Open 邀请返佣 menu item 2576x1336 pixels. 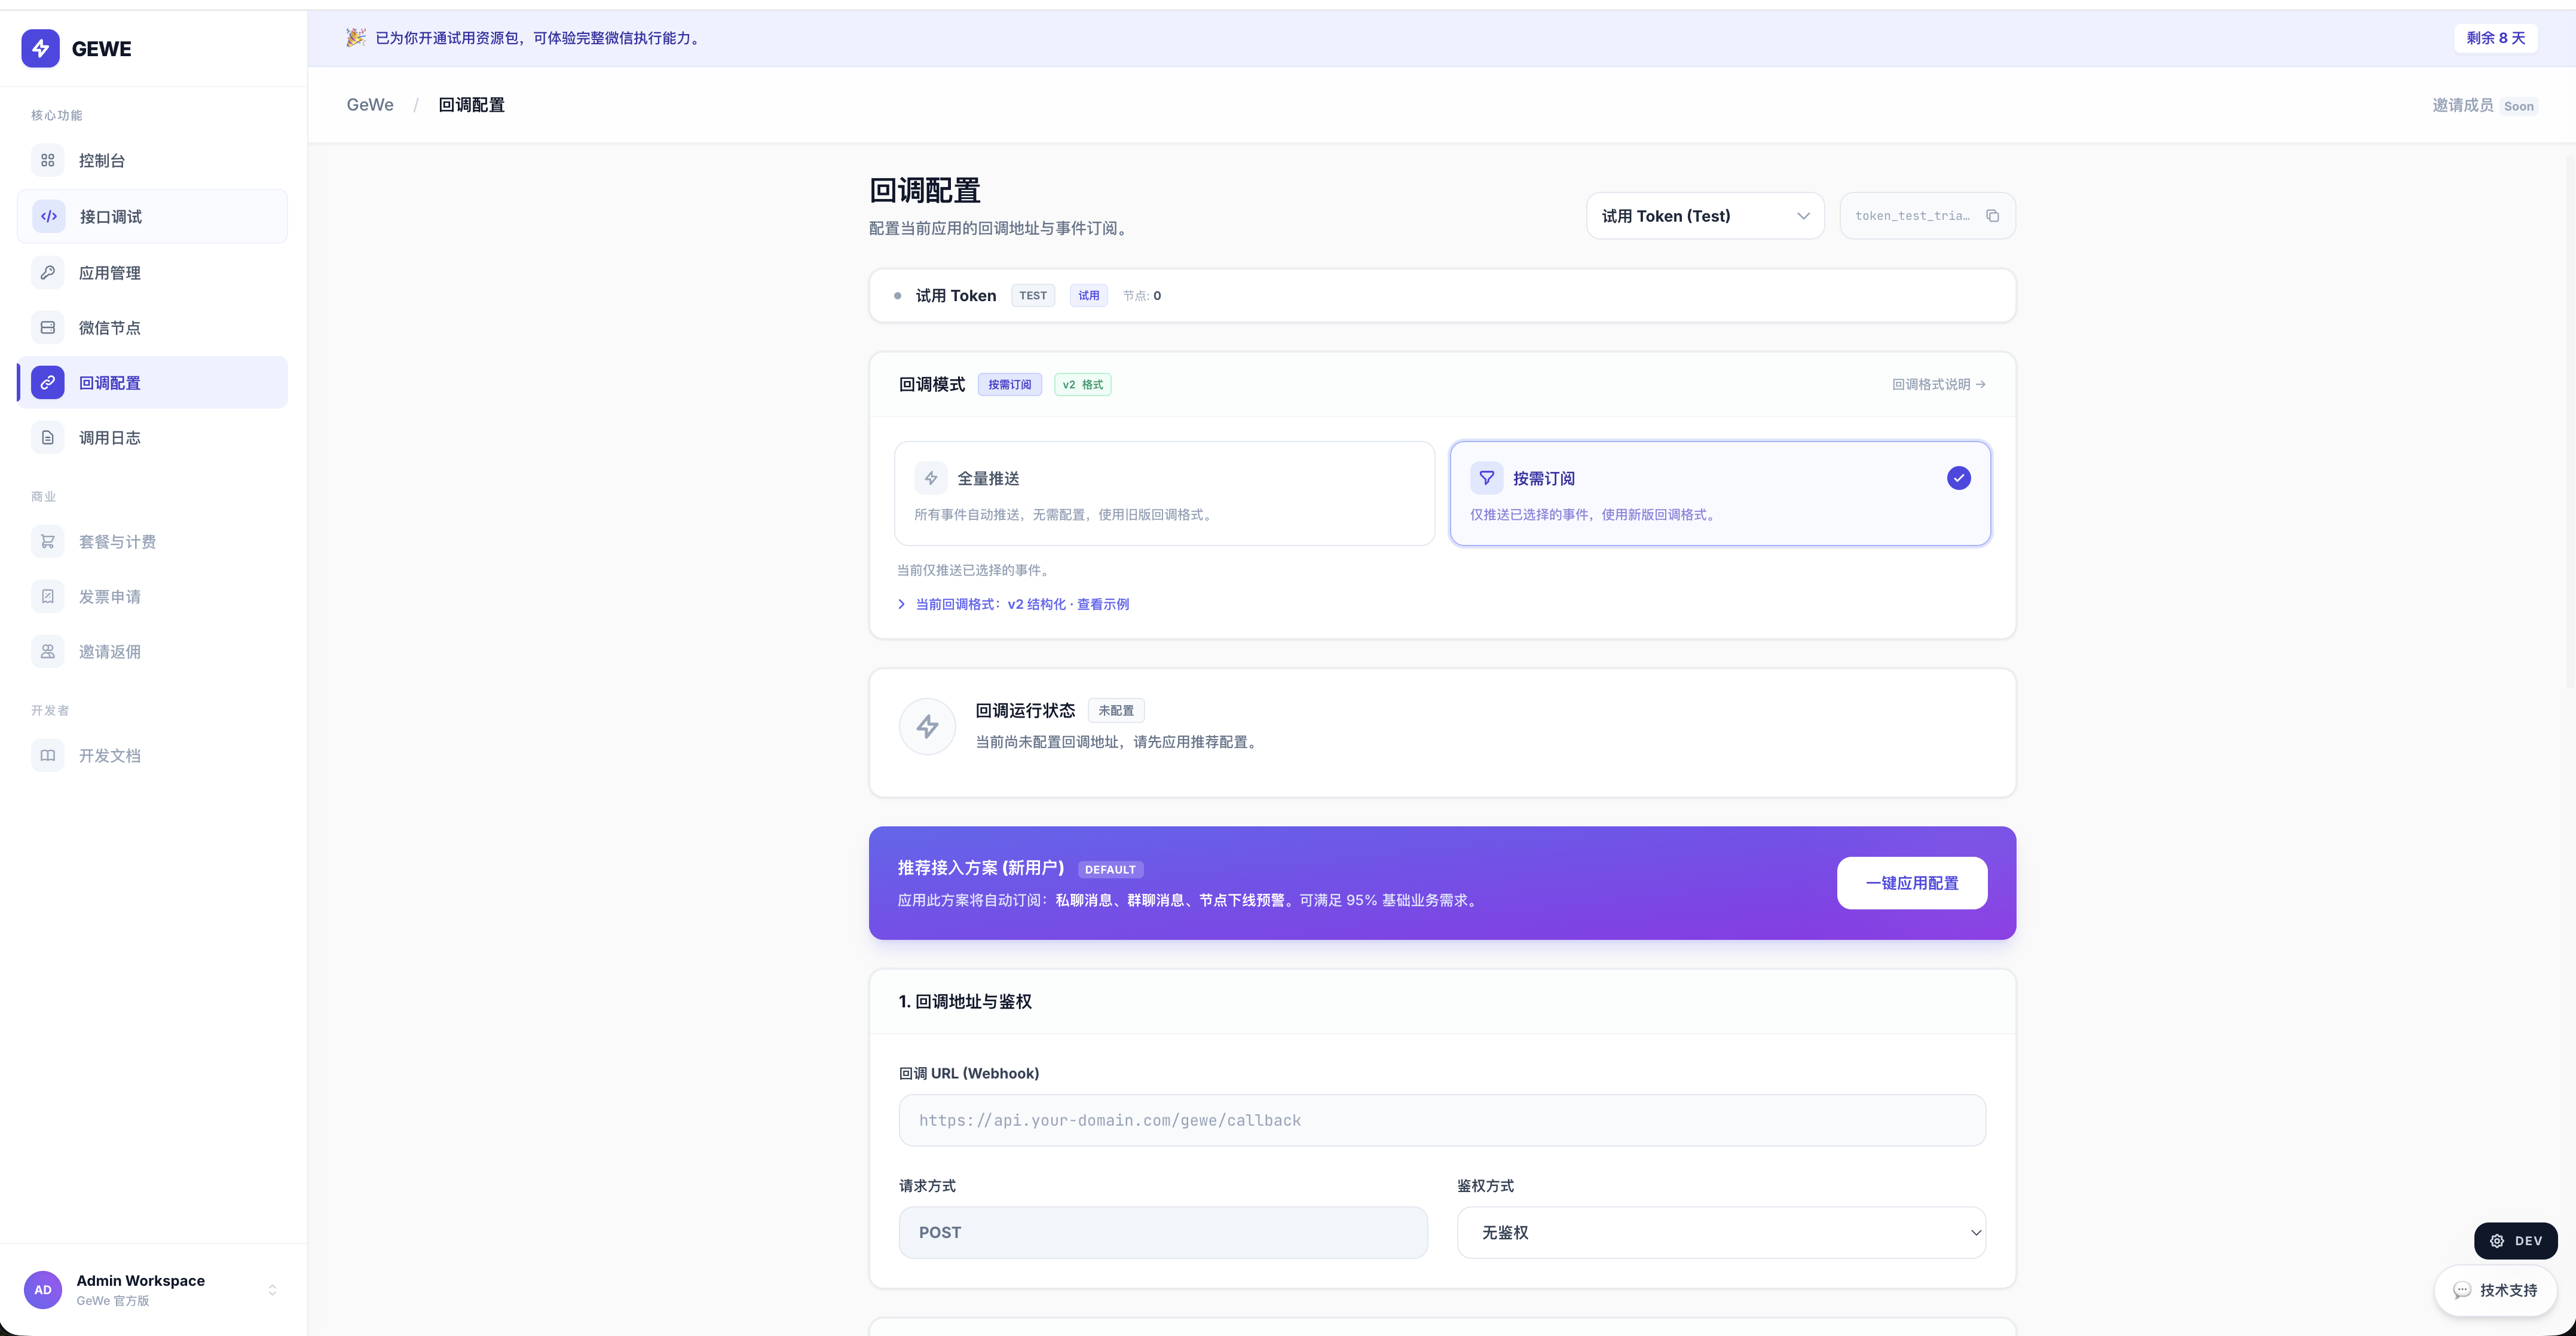152,651
